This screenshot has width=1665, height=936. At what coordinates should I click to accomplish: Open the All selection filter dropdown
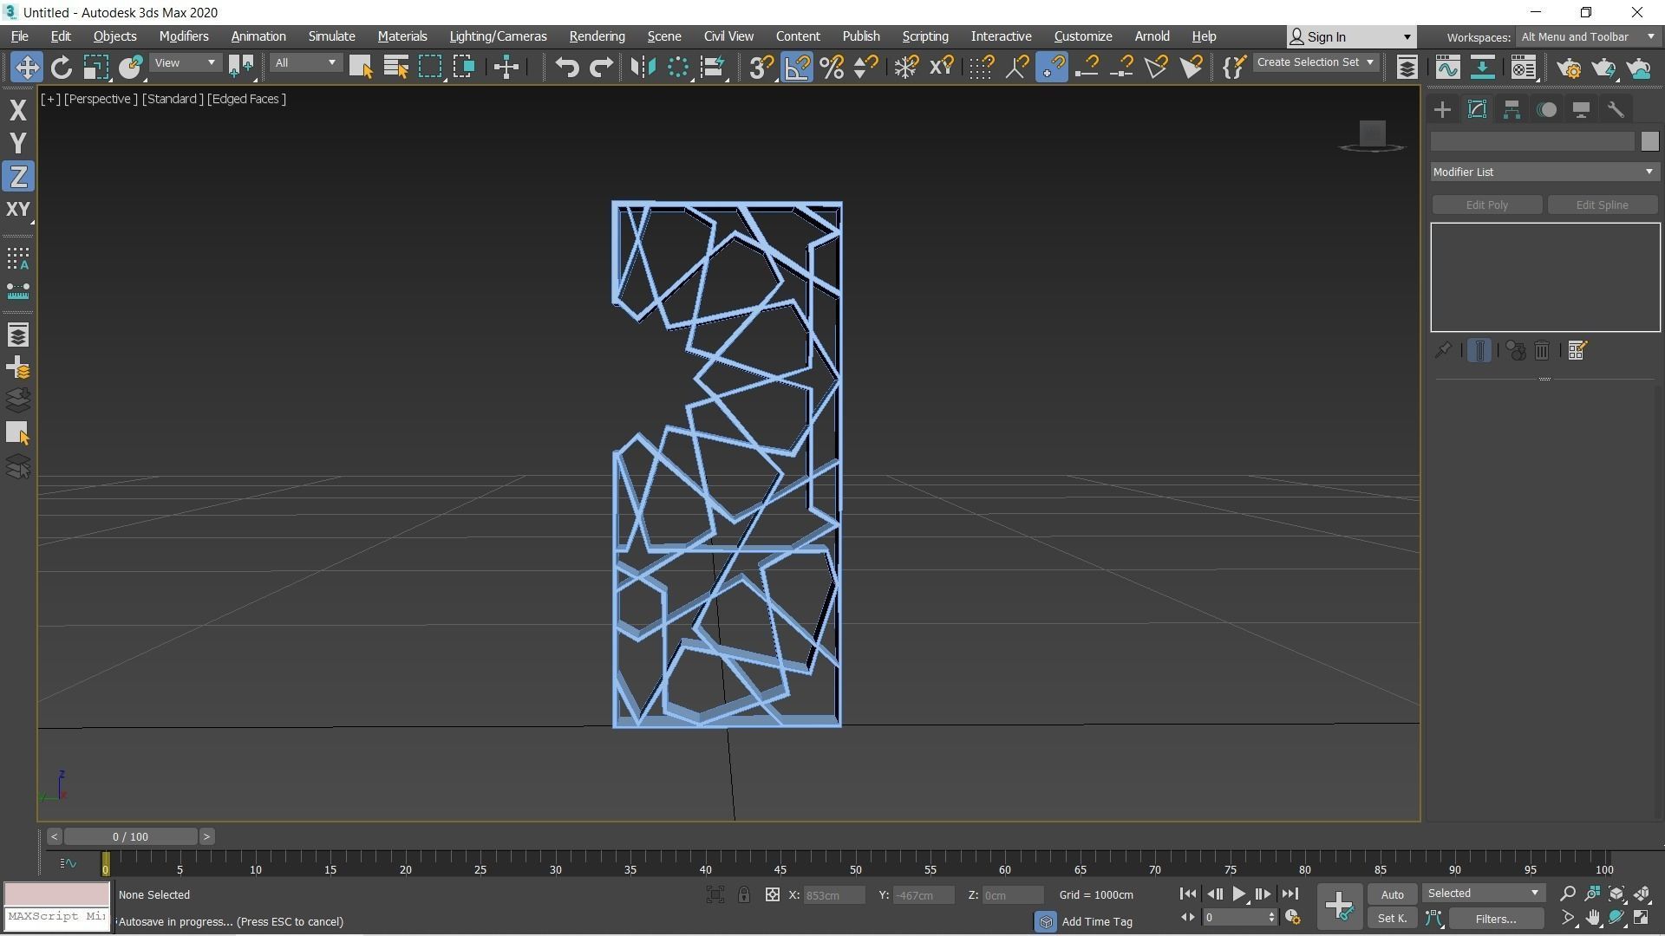305,62
